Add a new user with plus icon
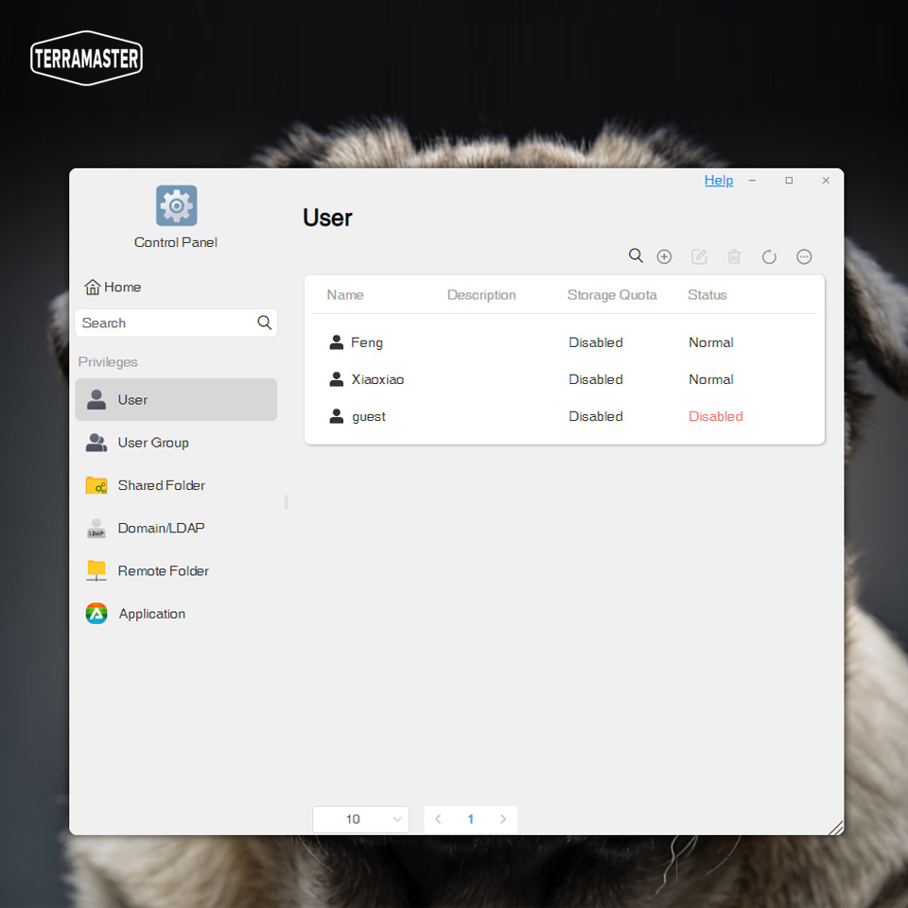 pyautogui.click(x=664, y=256)
